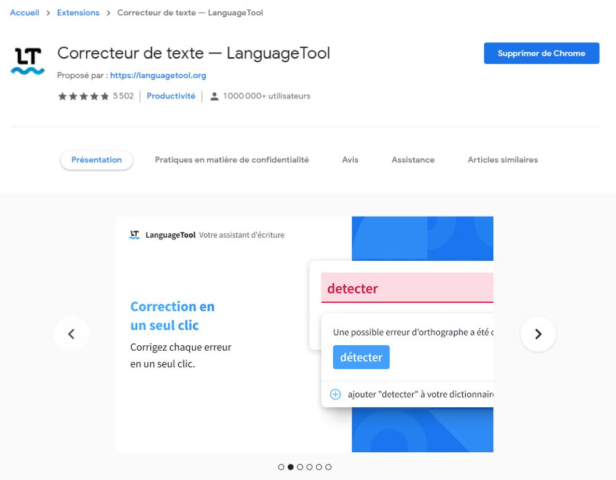Advance to next slide with right arrow
This screenshot has width=616, height=480.
(538, 334)
